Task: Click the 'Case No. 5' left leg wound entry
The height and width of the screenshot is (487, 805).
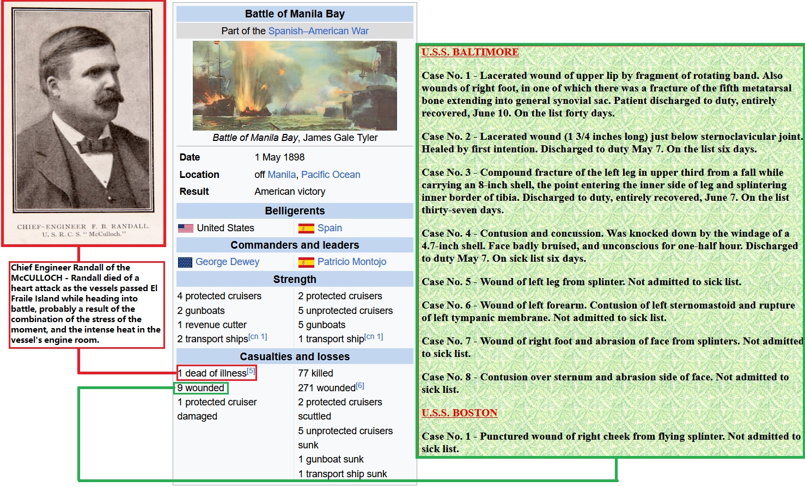Action: pos(581,282)
